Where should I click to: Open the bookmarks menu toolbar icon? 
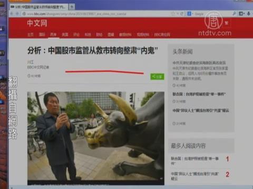pyautogui.click(x=241, y=14)
